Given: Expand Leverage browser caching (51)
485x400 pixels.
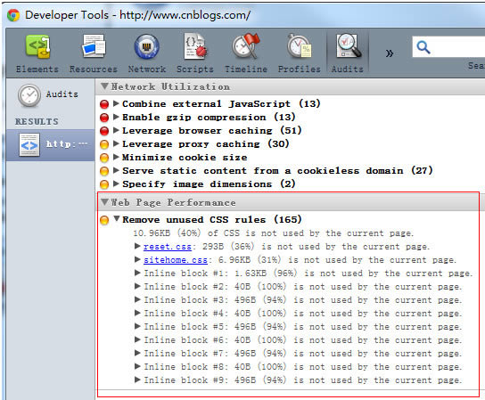Looking at the screenshot, I should coord(116,130).
